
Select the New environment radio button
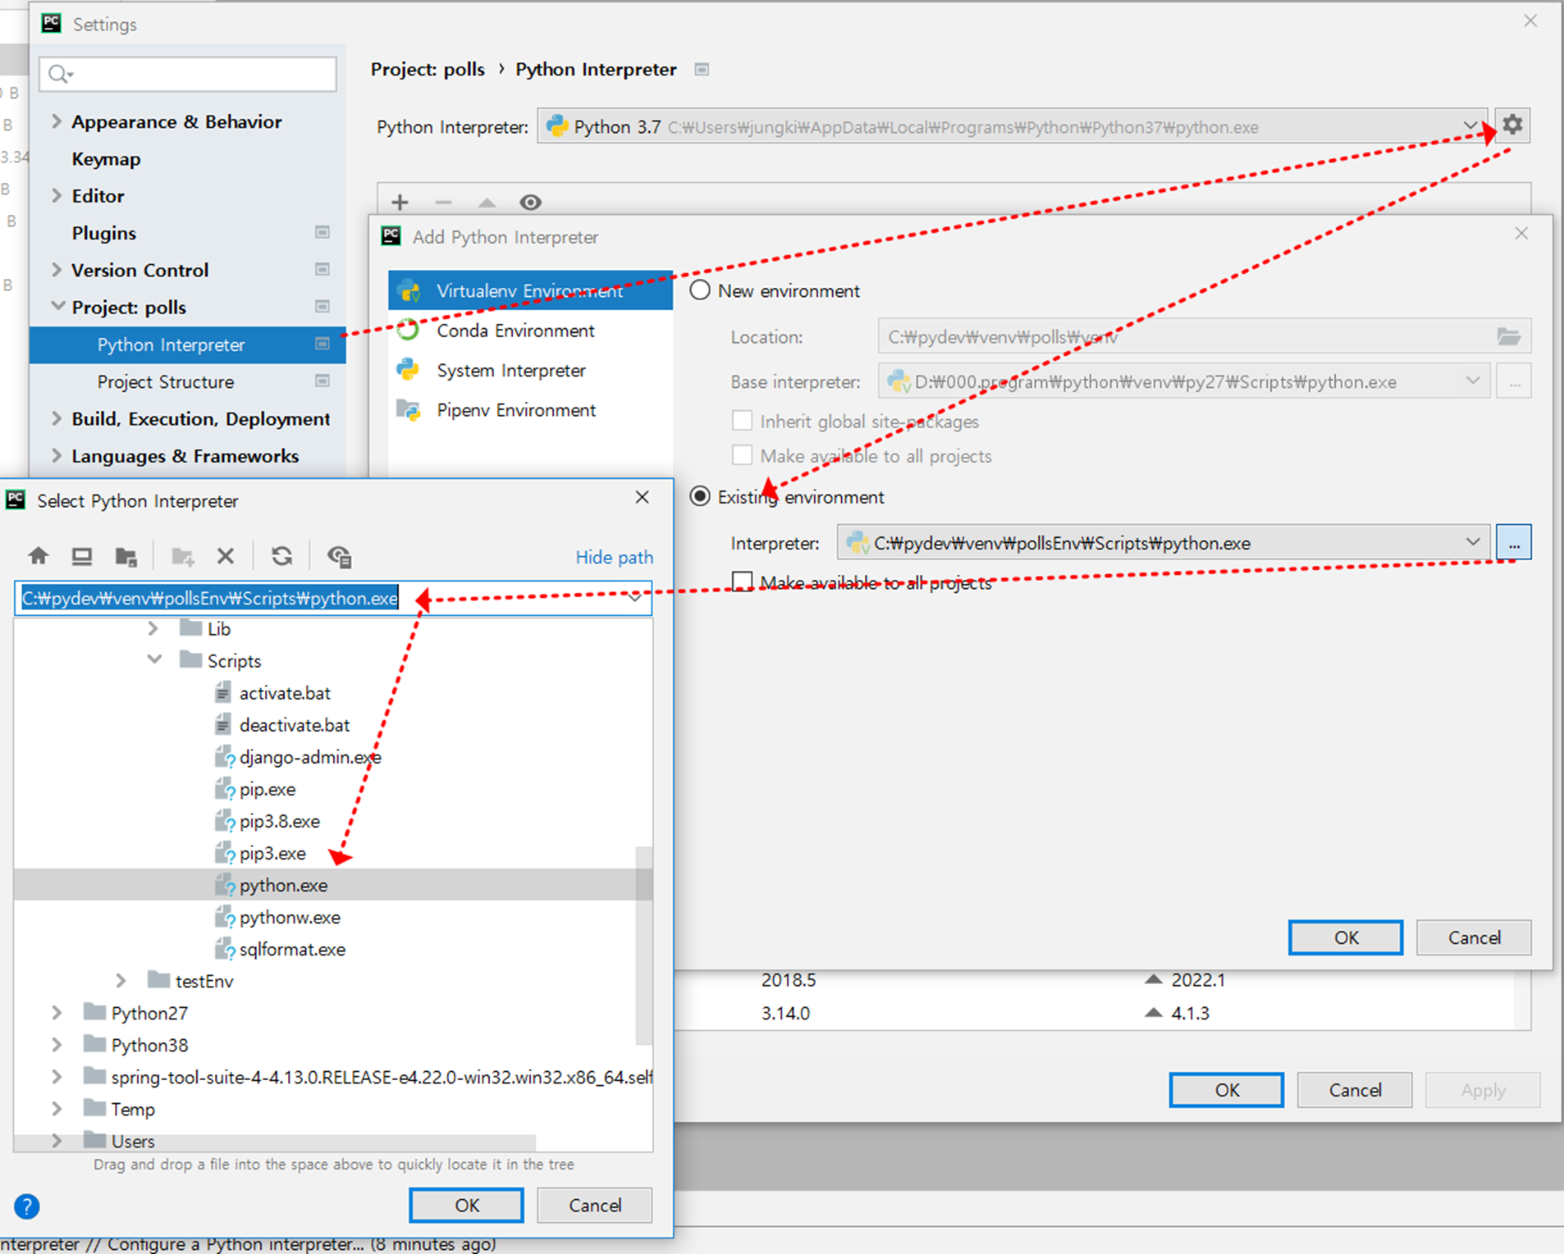point(700,290)
